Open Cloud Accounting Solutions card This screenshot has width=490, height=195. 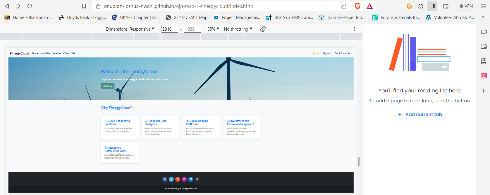(120, 128)
